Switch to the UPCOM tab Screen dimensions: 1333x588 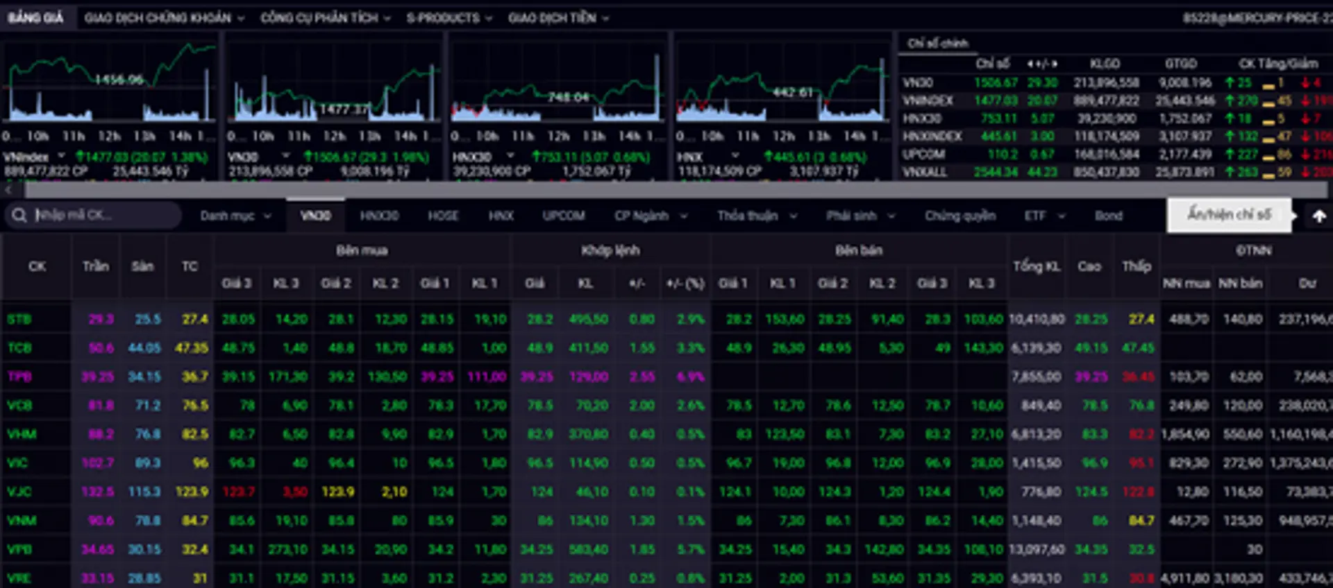(x=564, y=216)
